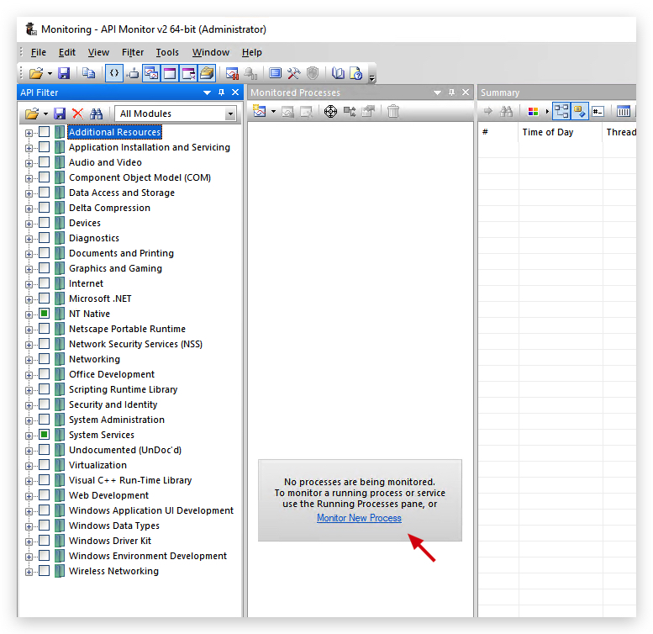
Task: Open the monitor process dropdown arrow
Action: coord(274,112)
